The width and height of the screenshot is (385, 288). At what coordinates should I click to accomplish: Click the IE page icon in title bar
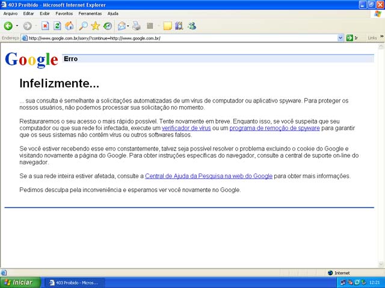[4, 5]
